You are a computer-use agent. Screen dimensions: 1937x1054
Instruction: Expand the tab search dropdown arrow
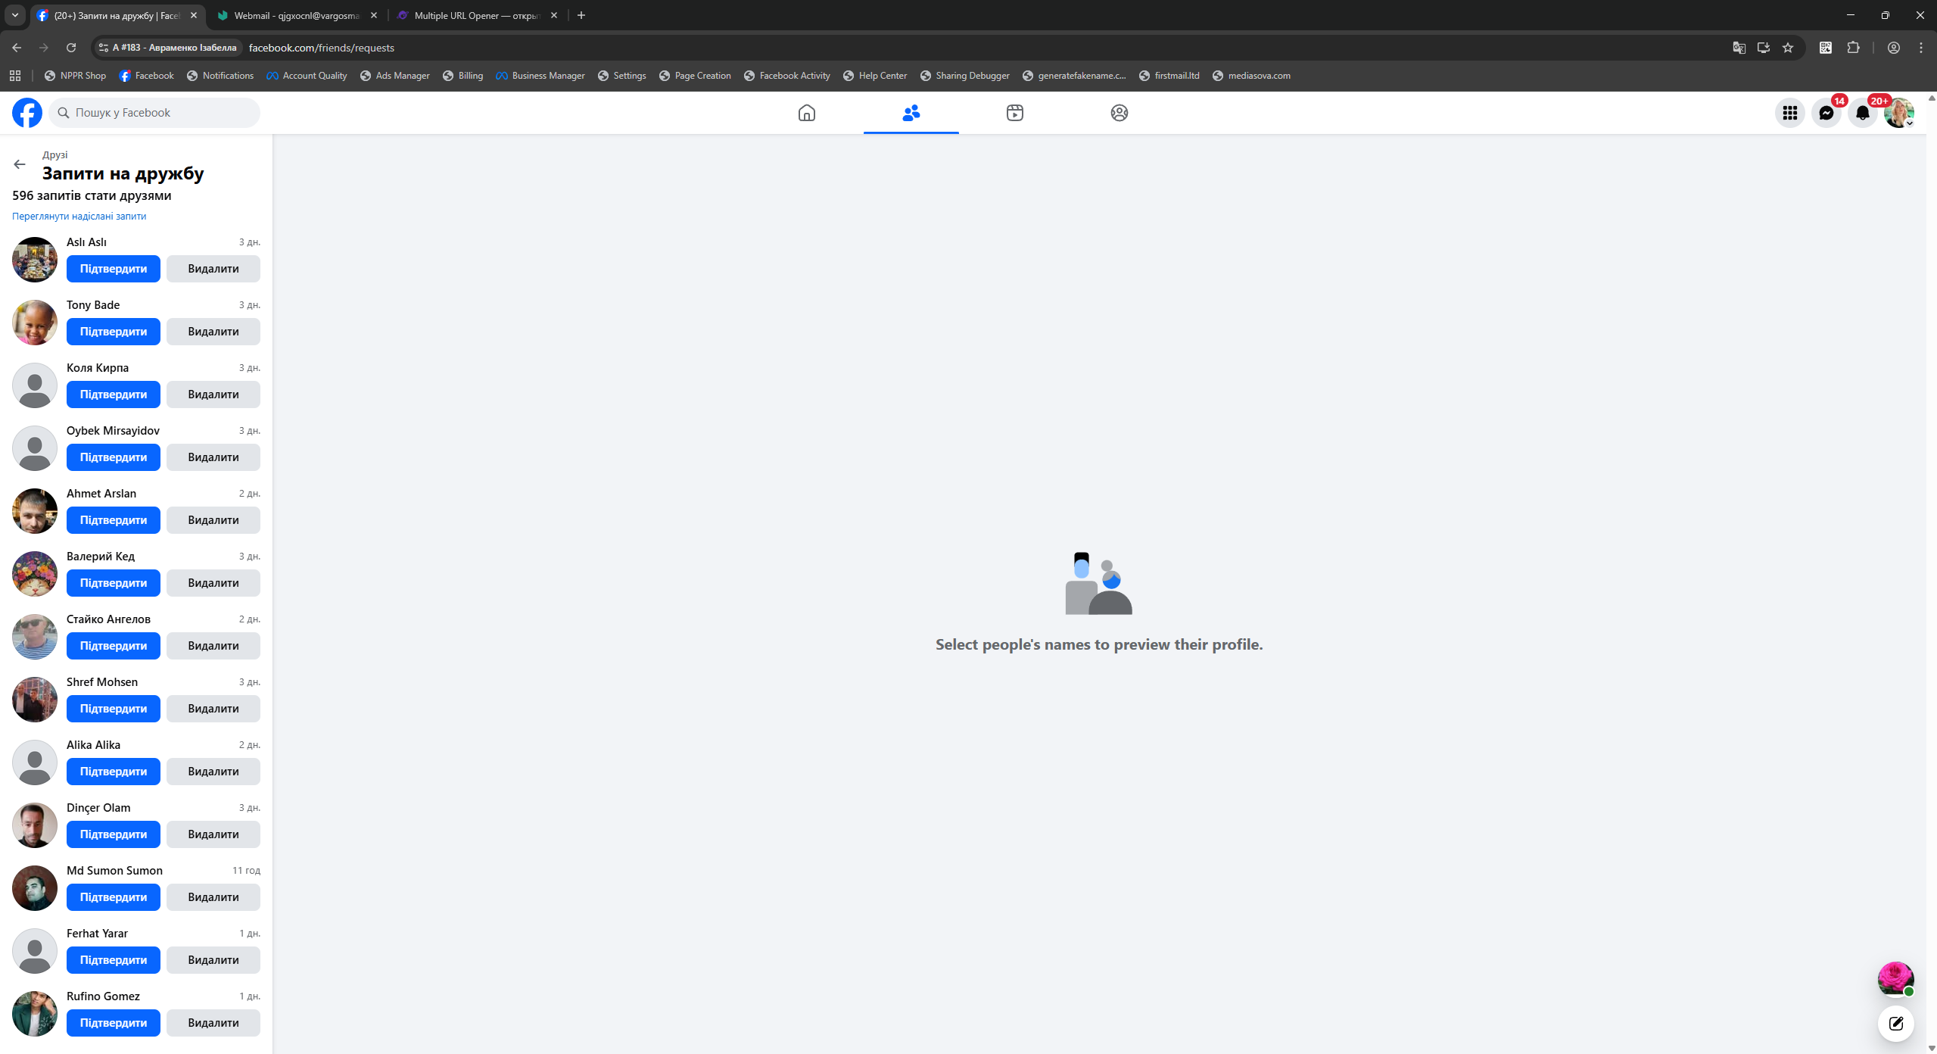click(15, 15)
